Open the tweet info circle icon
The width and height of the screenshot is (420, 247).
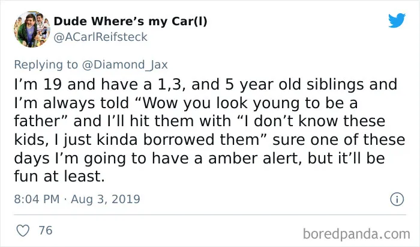(x=397, y=200)
